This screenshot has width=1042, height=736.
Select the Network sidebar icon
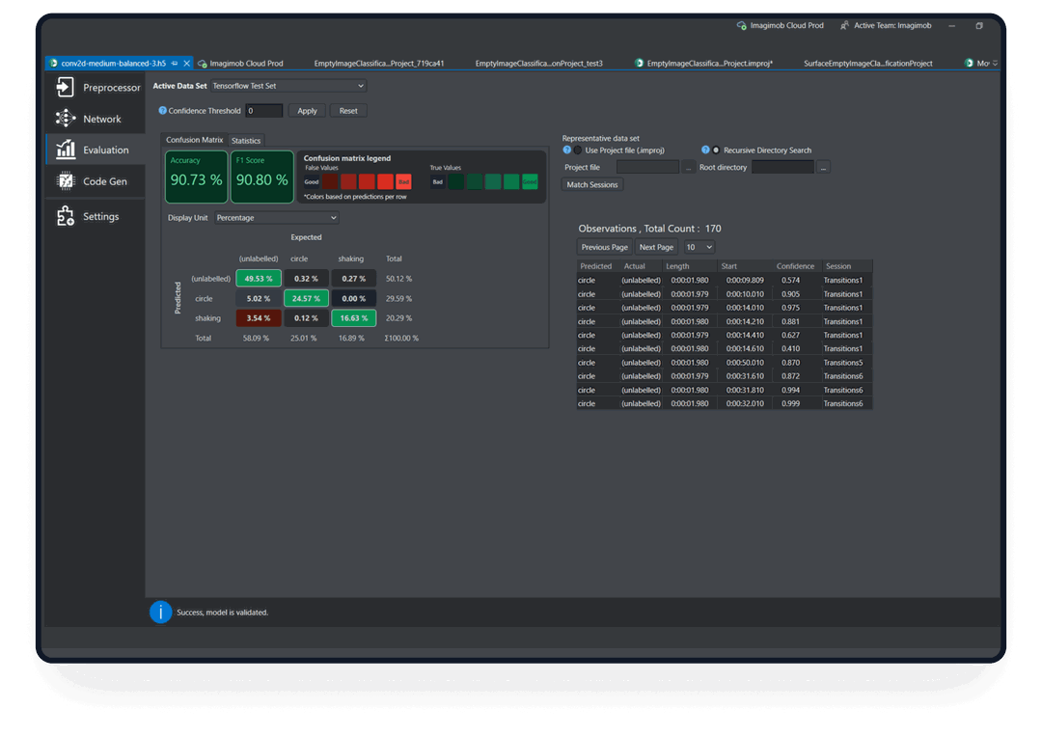point(65,119)
